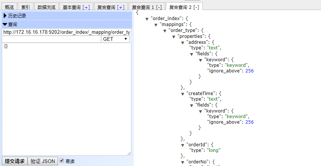Viewport: 321px width, 166px height.
Task: Collapse "fields" under address
Action: pyautogui.click(x=192, y=54)
